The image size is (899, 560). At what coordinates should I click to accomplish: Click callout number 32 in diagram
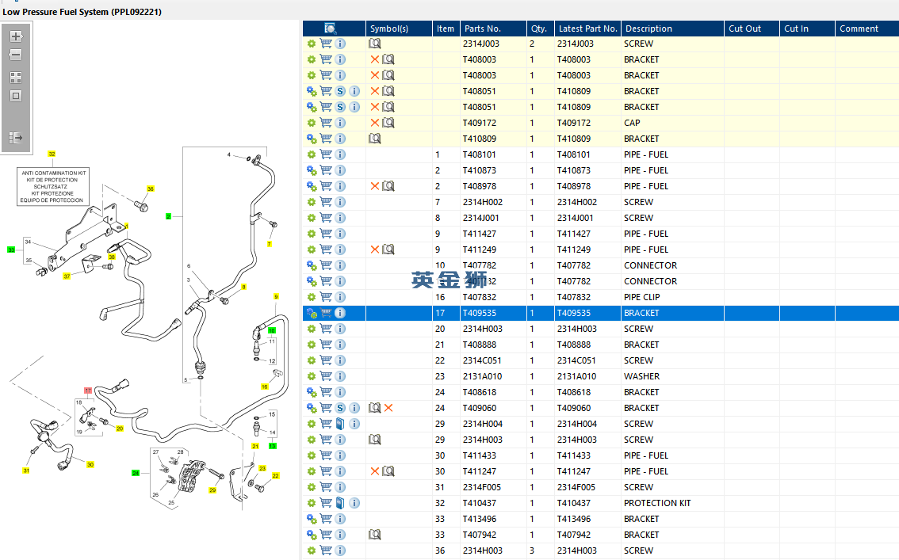point(52,153)
